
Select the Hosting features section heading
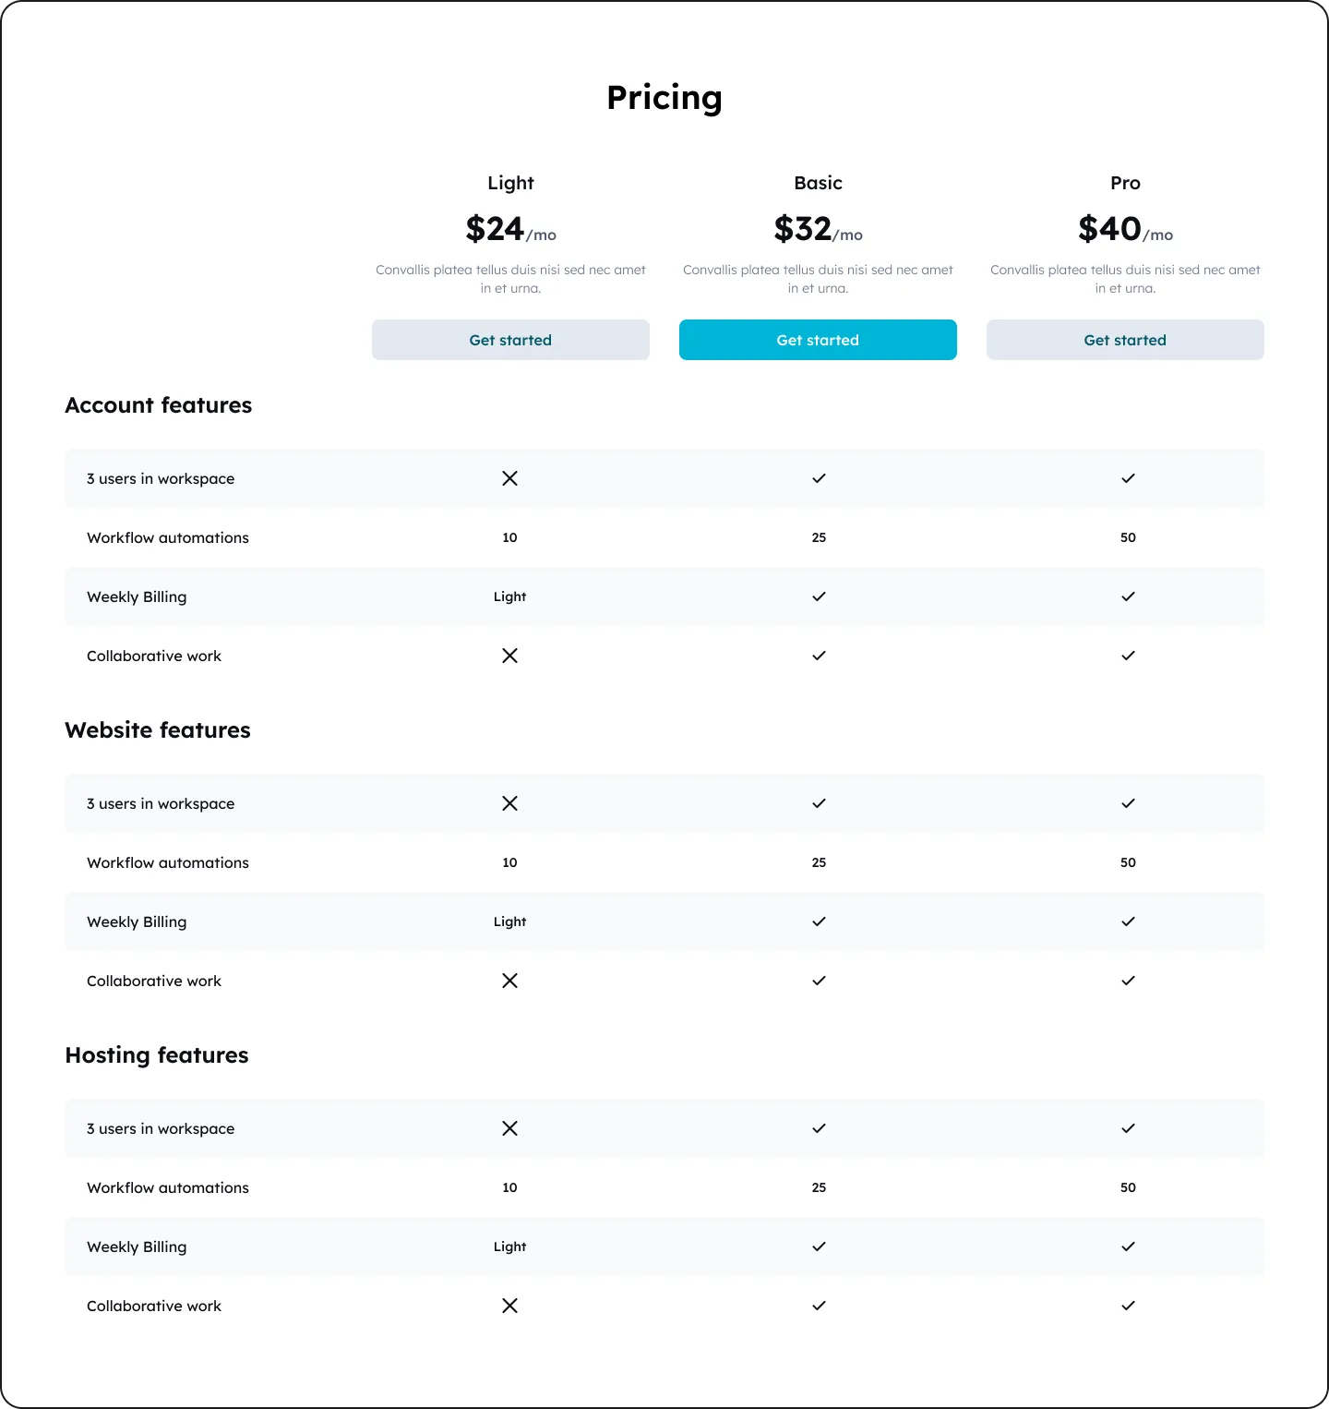click(157, 1055)
